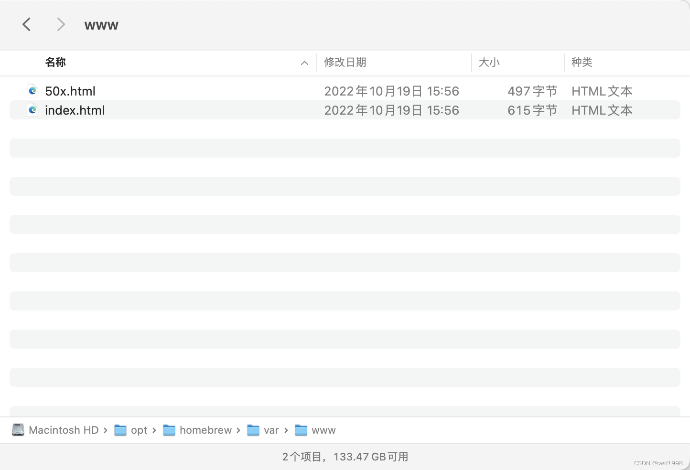
Task: Open var label in path bar
Action: pos(271,430)
